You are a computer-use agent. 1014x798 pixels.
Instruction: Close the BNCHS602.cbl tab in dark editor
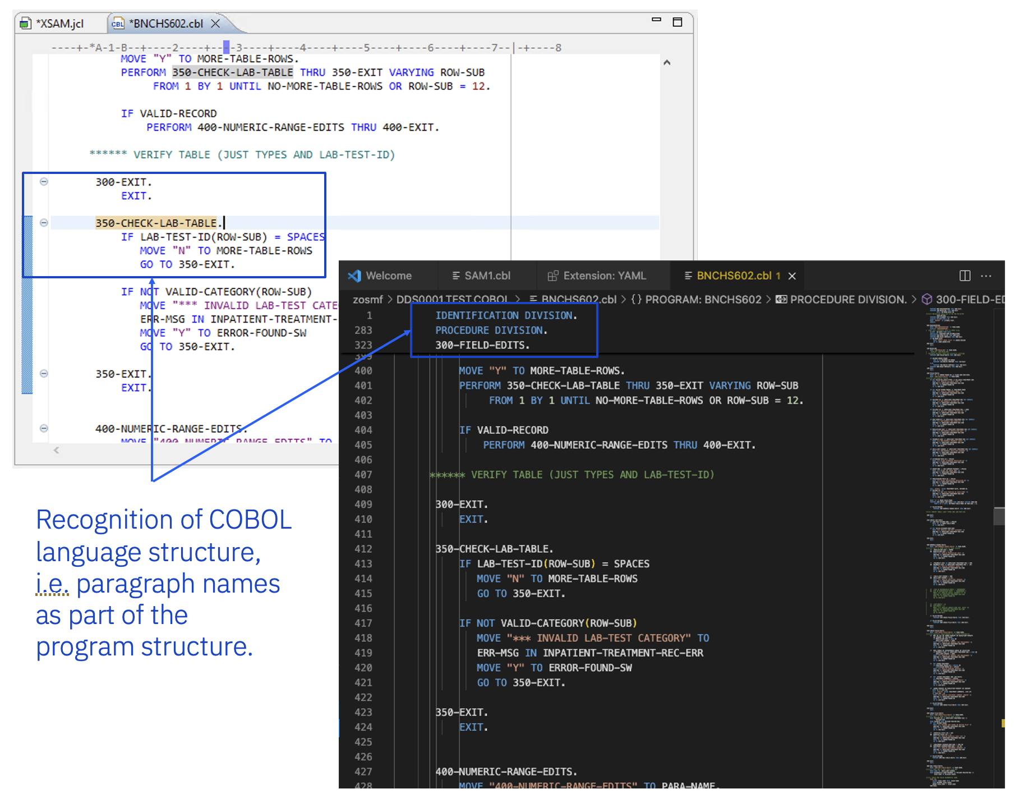[x=792, y=276]
